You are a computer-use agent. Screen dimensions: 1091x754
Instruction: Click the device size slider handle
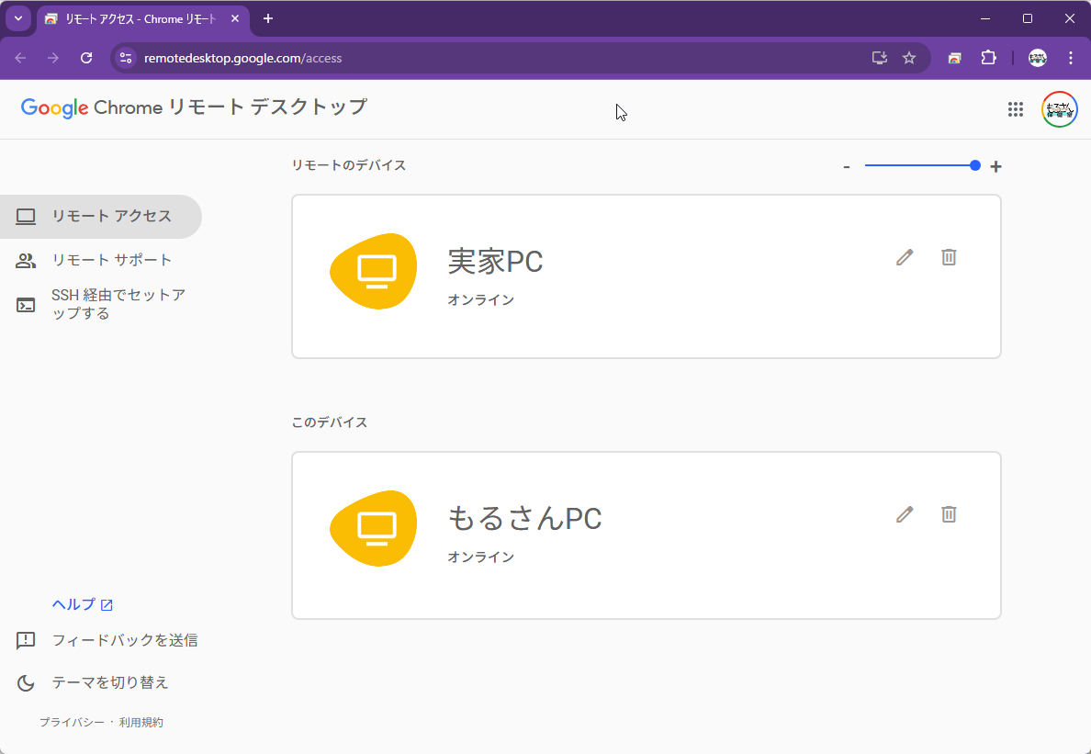coord(975,165)
